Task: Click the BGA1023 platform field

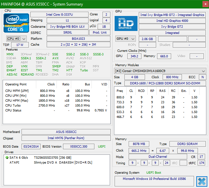Action: tap(78, 39)
